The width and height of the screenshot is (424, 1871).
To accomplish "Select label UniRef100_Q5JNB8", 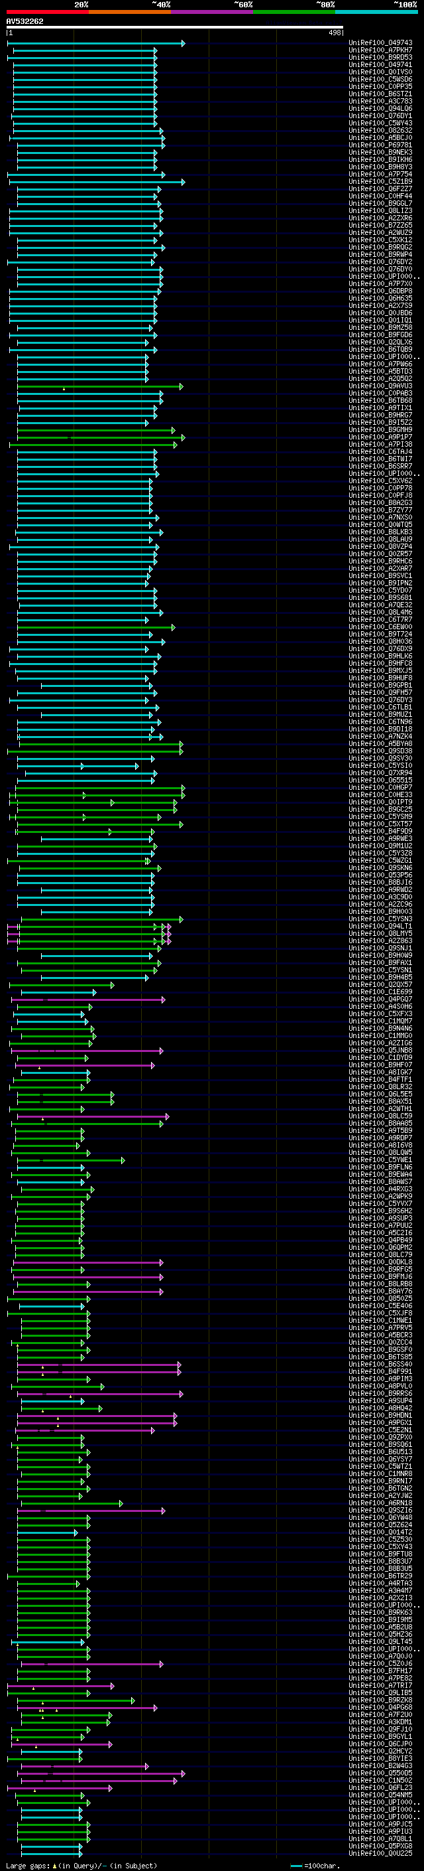I will click(x=380, y=1050).
